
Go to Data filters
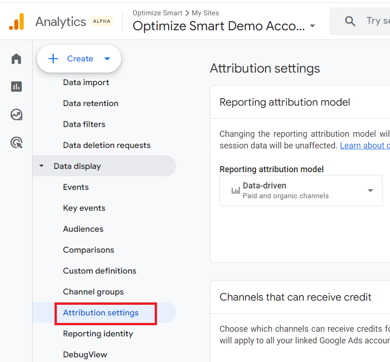(x=84, y=124)
